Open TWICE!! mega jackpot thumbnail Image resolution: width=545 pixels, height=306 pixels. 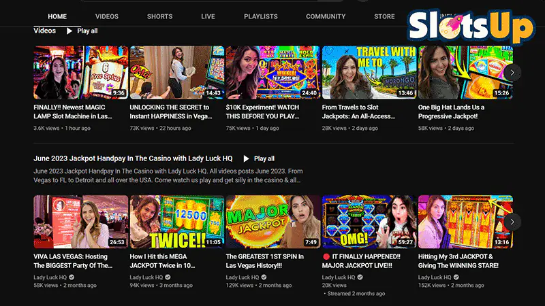click(x=177, y=222)
